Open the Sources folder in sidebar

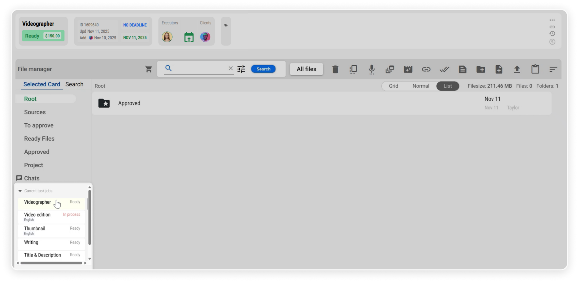[35, 112]
